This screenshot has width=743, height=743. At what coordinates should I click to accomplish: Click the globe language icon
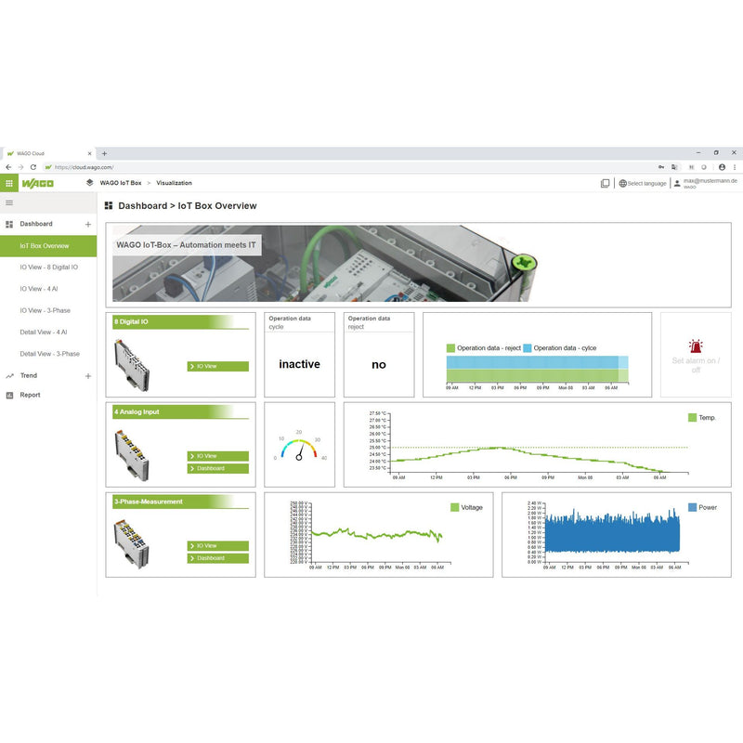tap(622, 183)
